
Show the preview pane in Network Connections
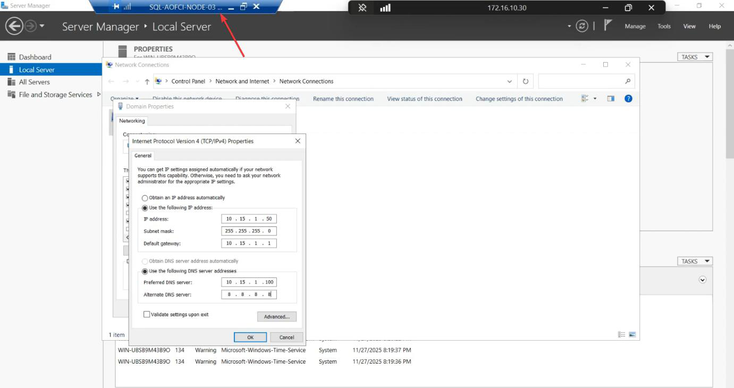point(611,99)
